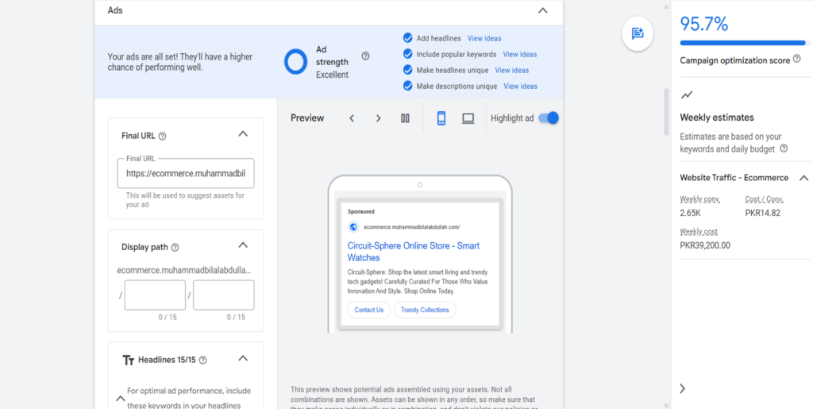Open Campaign optimization score help icon
Screen dimensions: 813x409
(797, 59)
